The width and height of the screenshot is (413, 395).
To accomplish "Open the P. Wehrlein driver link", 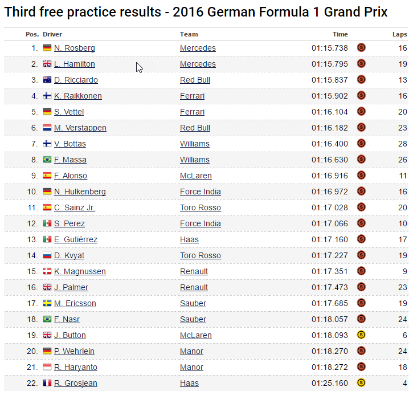I will pyautogui.click(x=74, y=351).
